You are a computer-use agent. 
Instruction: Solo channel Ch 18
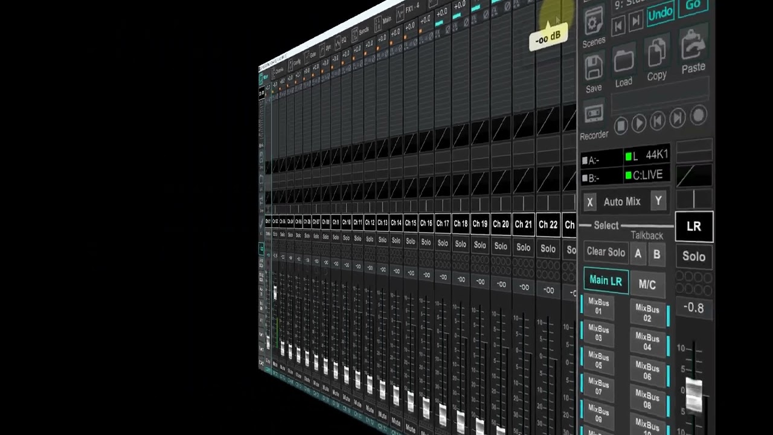pyautogui.click(x=460, y=244)
